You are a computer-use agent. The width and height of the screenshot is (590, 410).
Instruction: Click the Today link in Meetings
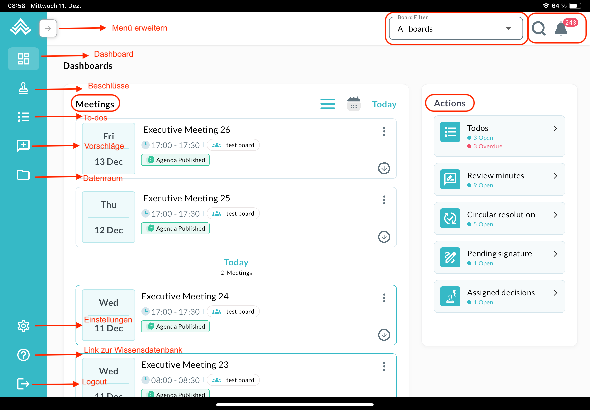tap(384, 104)
